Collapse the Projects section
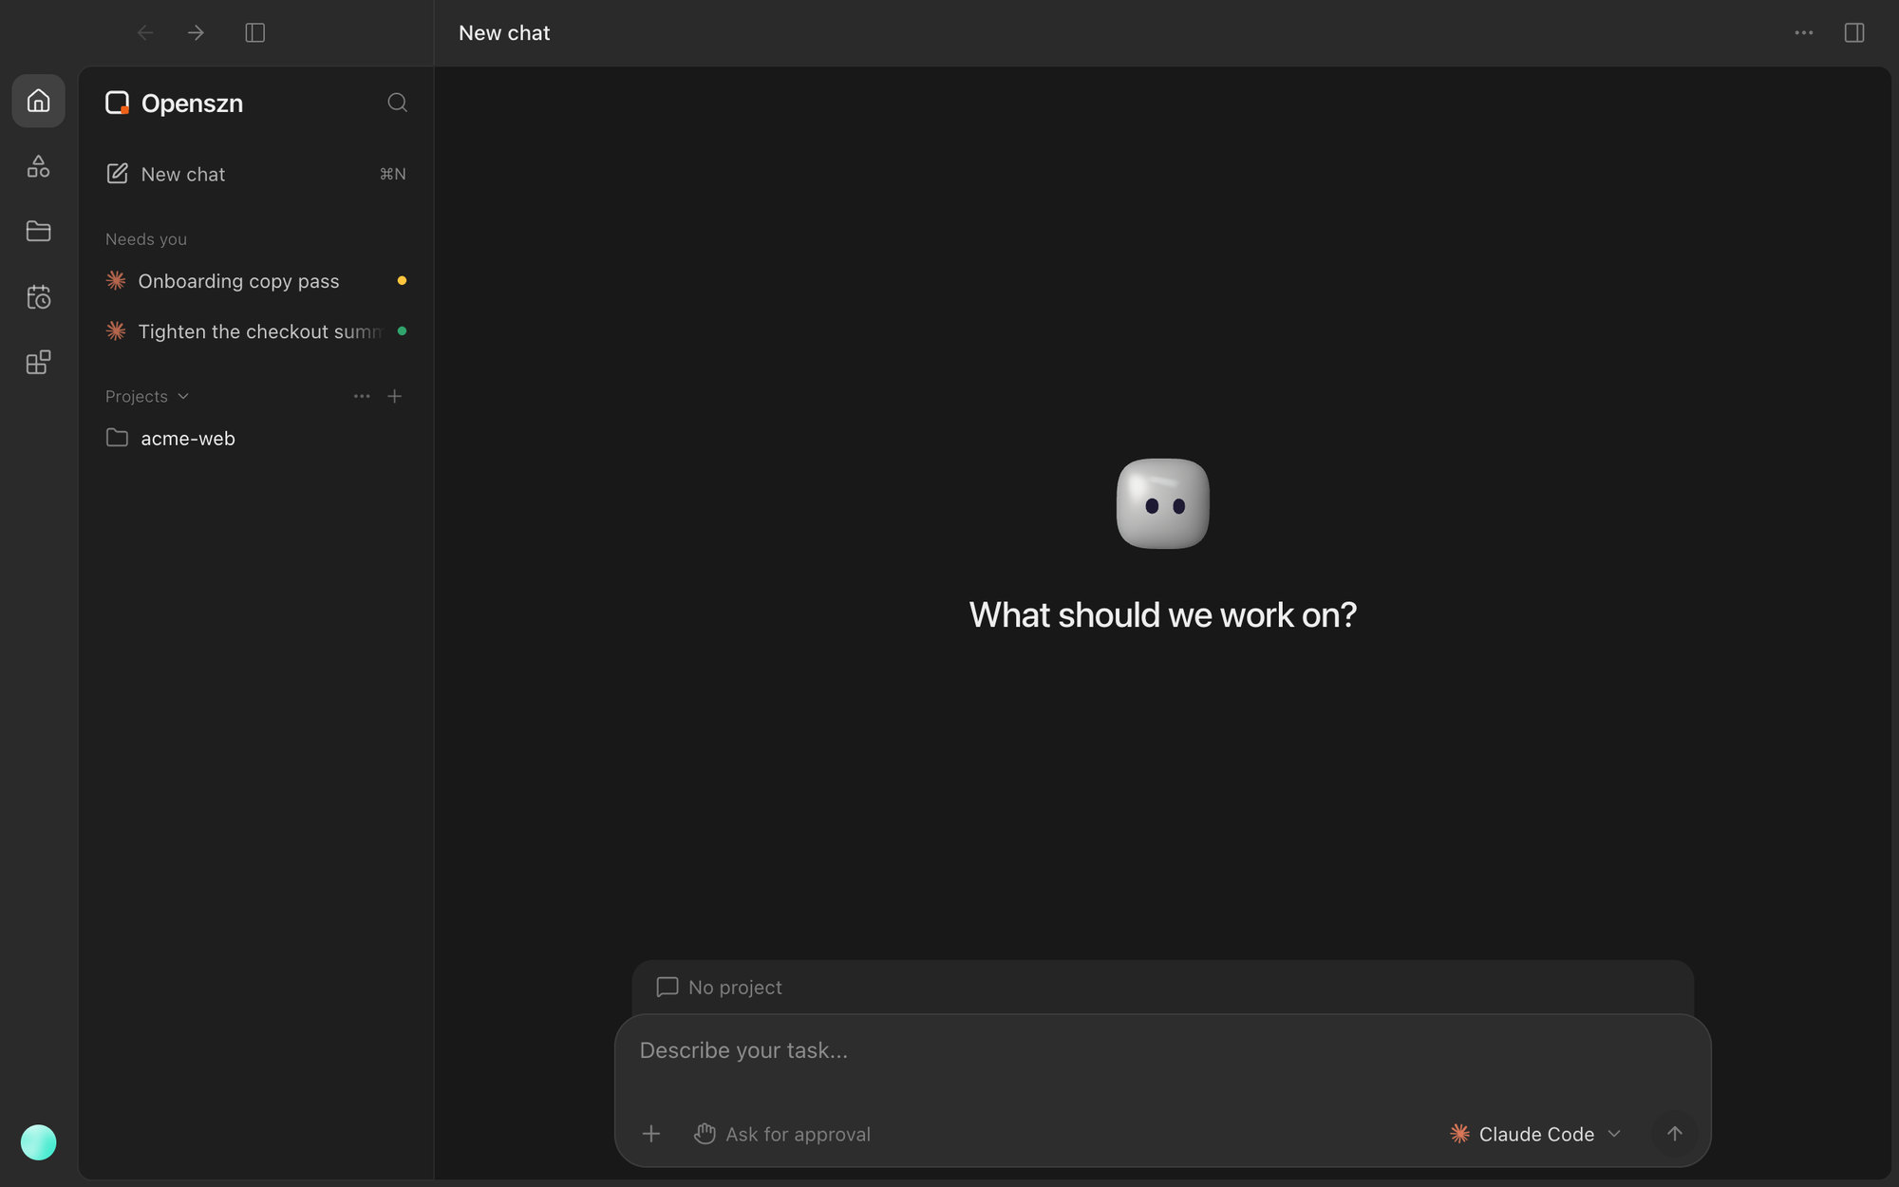Image resolution: width=1899 pixels, height=1187 pixels. pyautogui.click(x=147, y=396)
